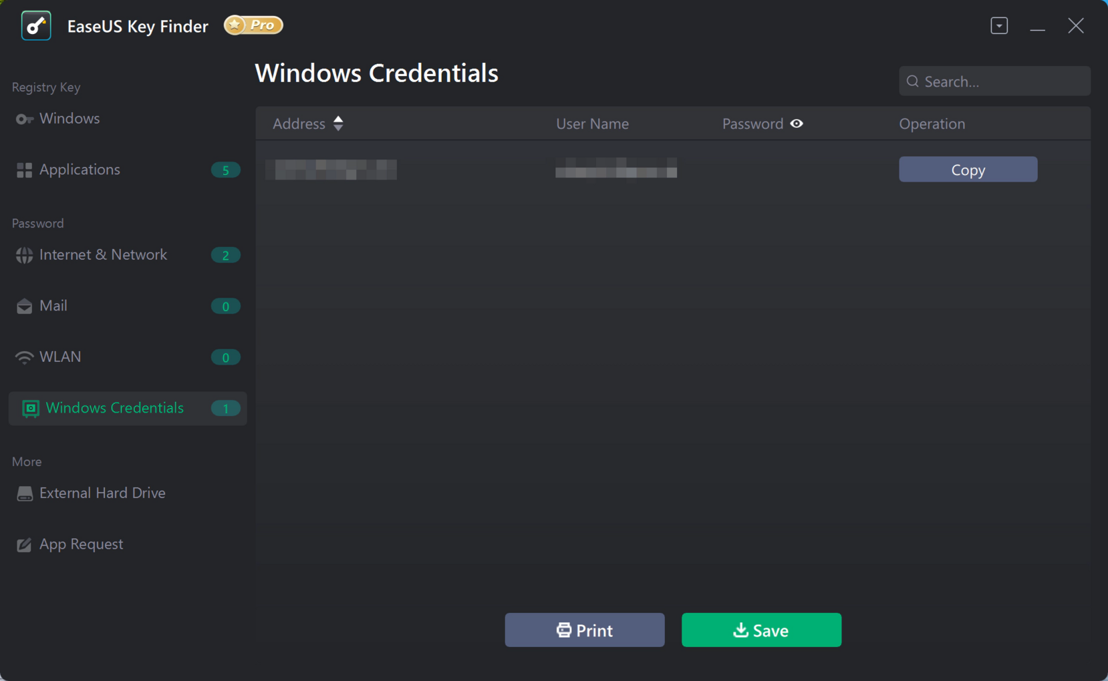Focus the Search input field
The image size is (1108, 681).
click(994, 81)
